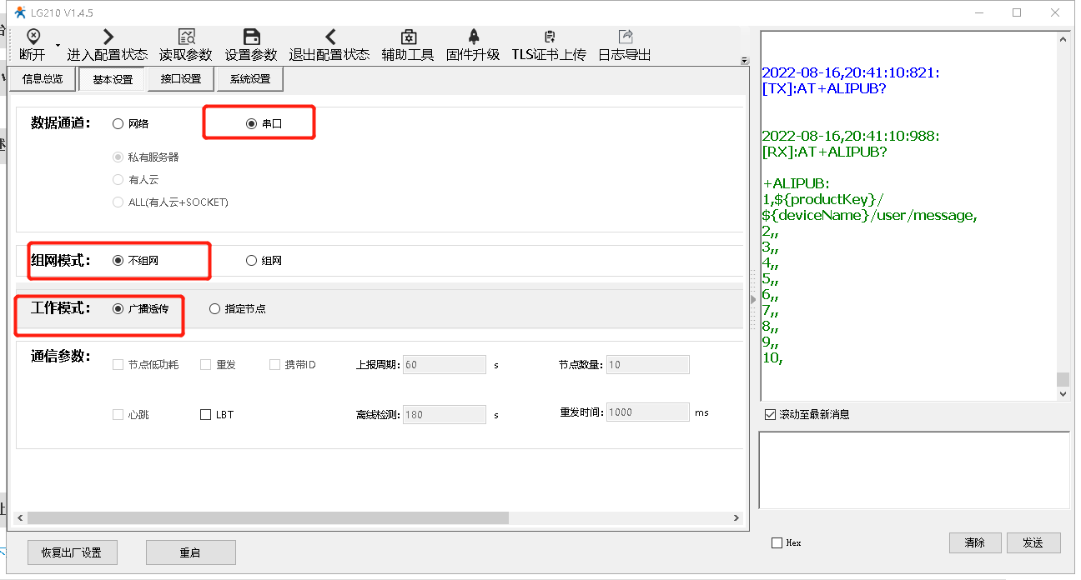Click the TLS证书上传 icon

pos(549,37)
